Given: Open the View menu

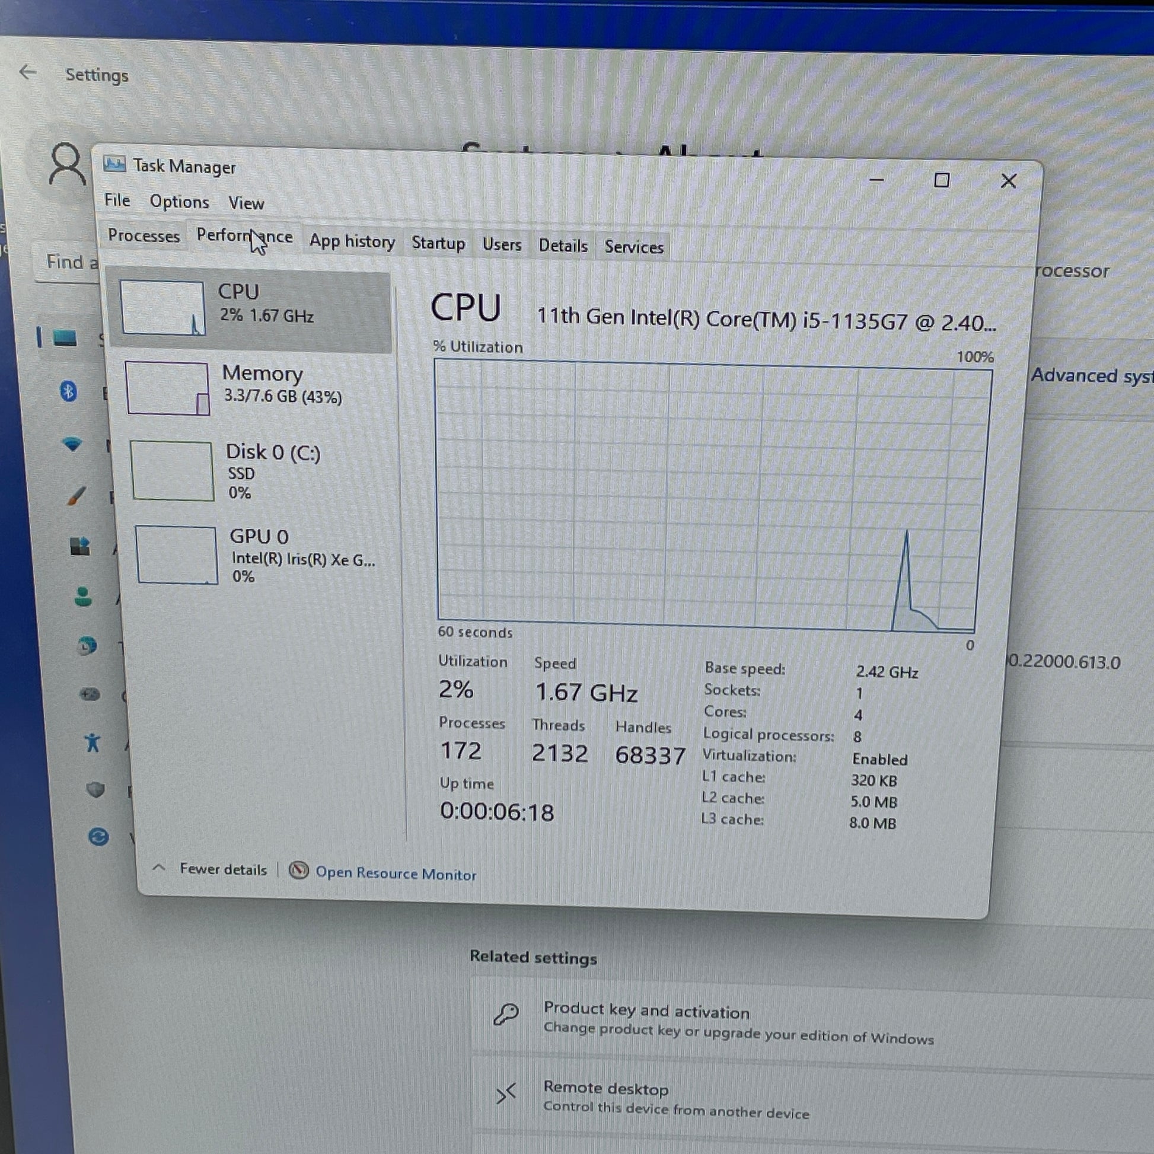Looking at the screenshot, I should tap(246, 203).
